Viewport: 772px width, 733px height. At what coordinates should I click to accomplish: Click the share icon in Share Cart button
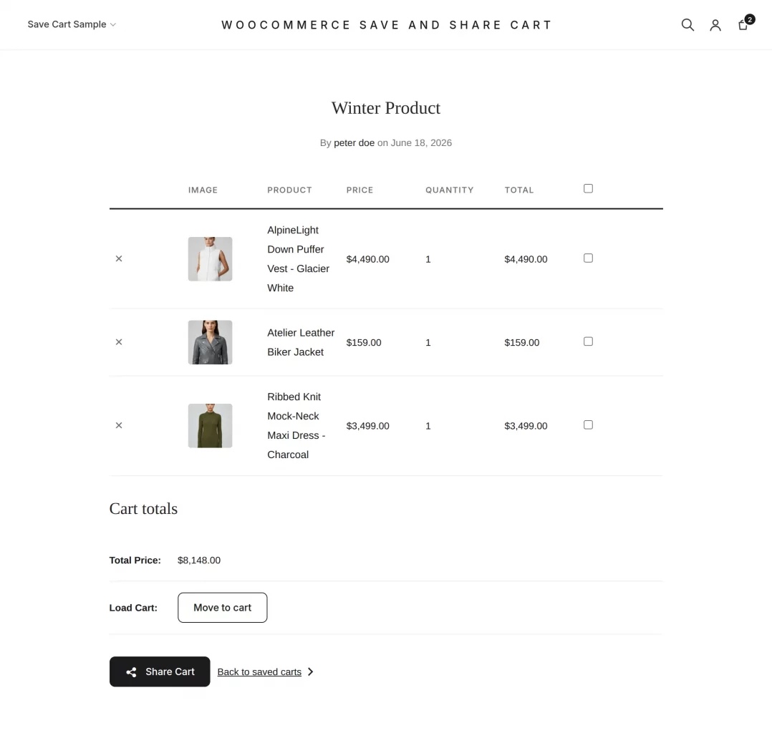[x=131, y=672]
